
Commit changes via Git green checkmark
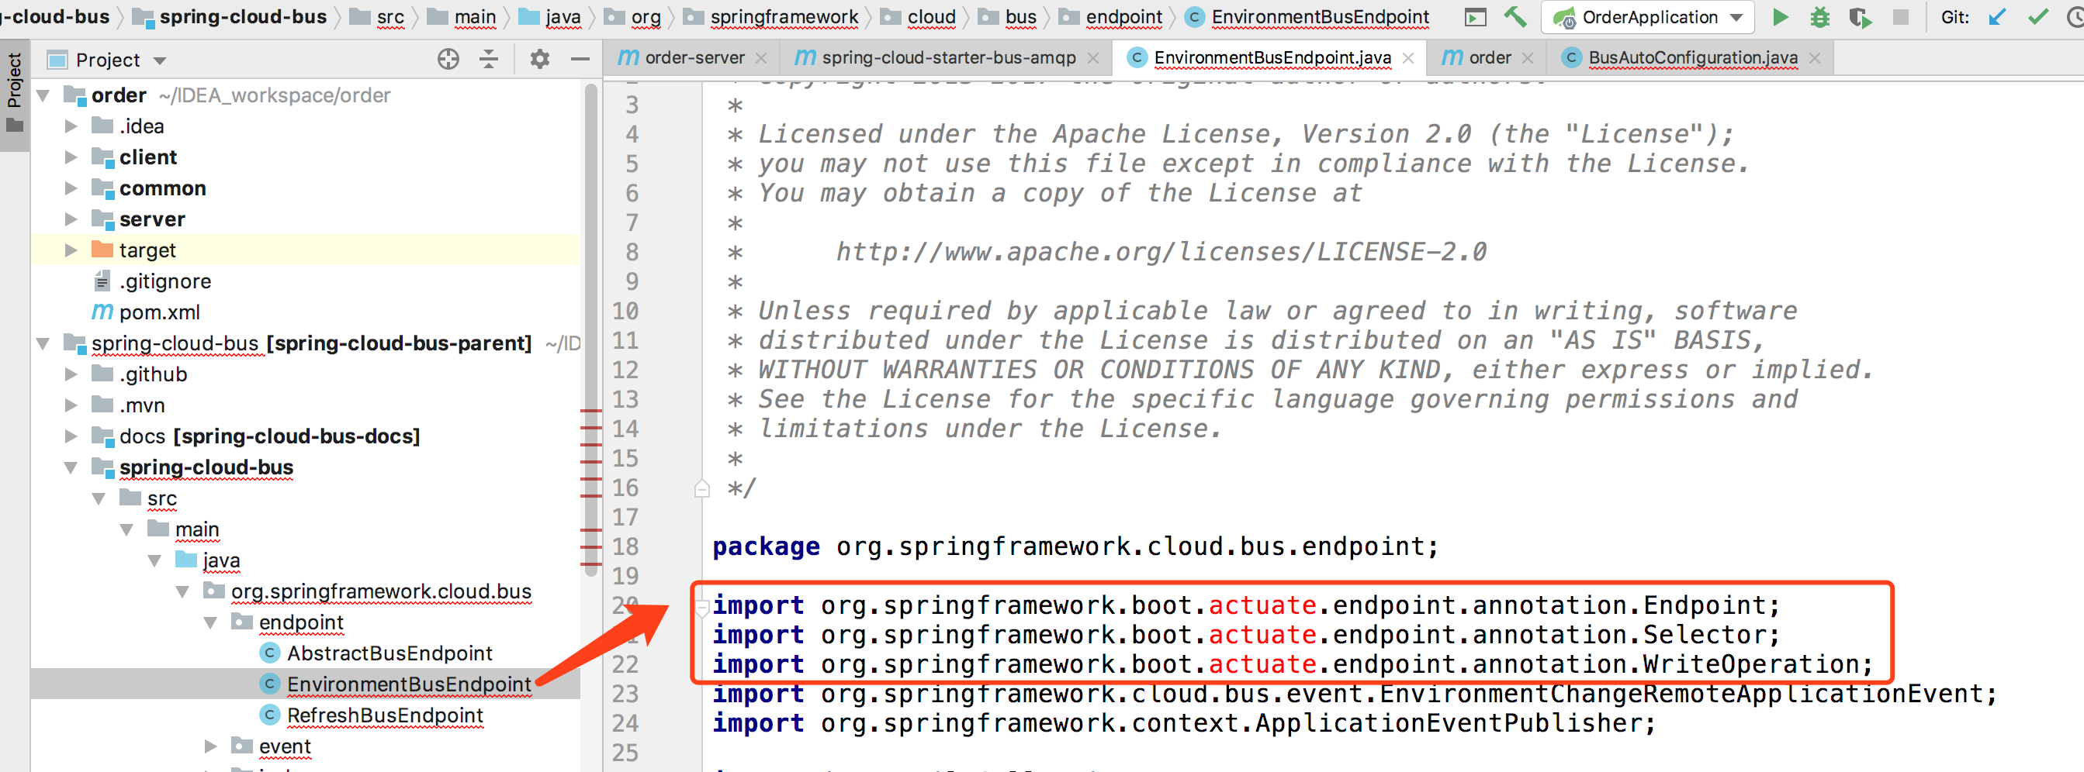2038,17
